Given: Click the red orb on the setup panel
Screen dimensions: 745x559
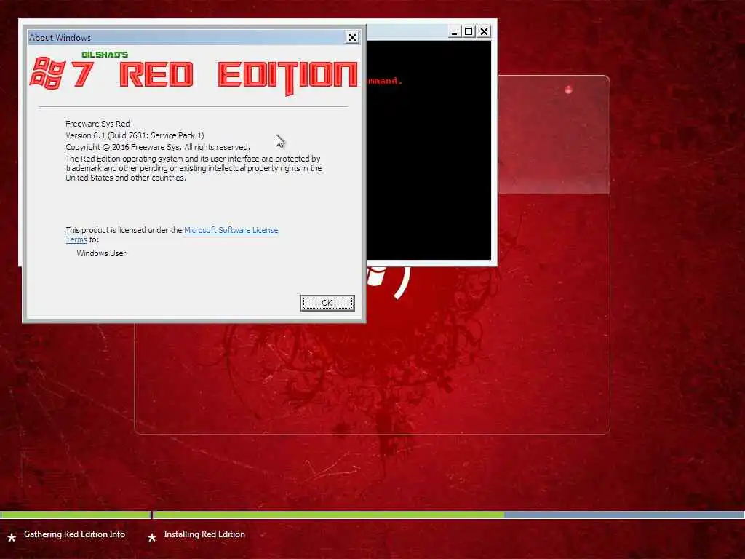Looking at the screenshot, I should pos(568,90).
